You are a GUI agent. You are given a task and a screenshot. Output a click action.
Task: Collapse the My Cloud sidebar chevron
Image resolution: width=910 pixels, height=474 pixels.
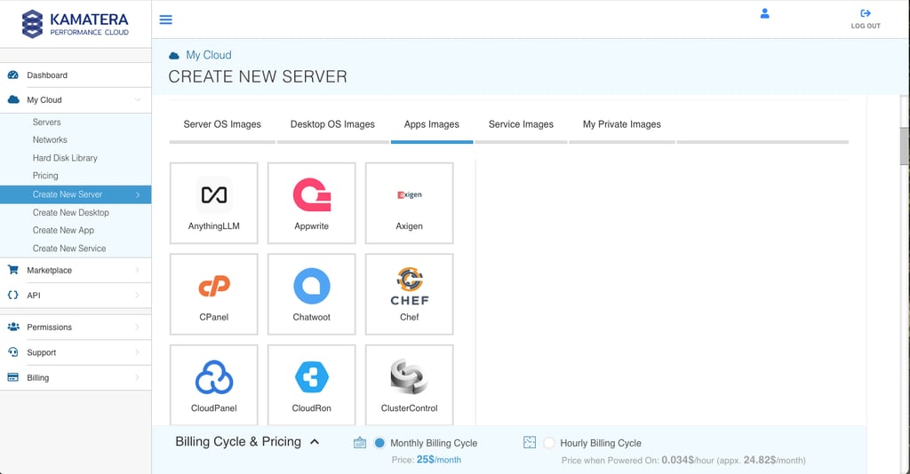click(x=138, y=99)
